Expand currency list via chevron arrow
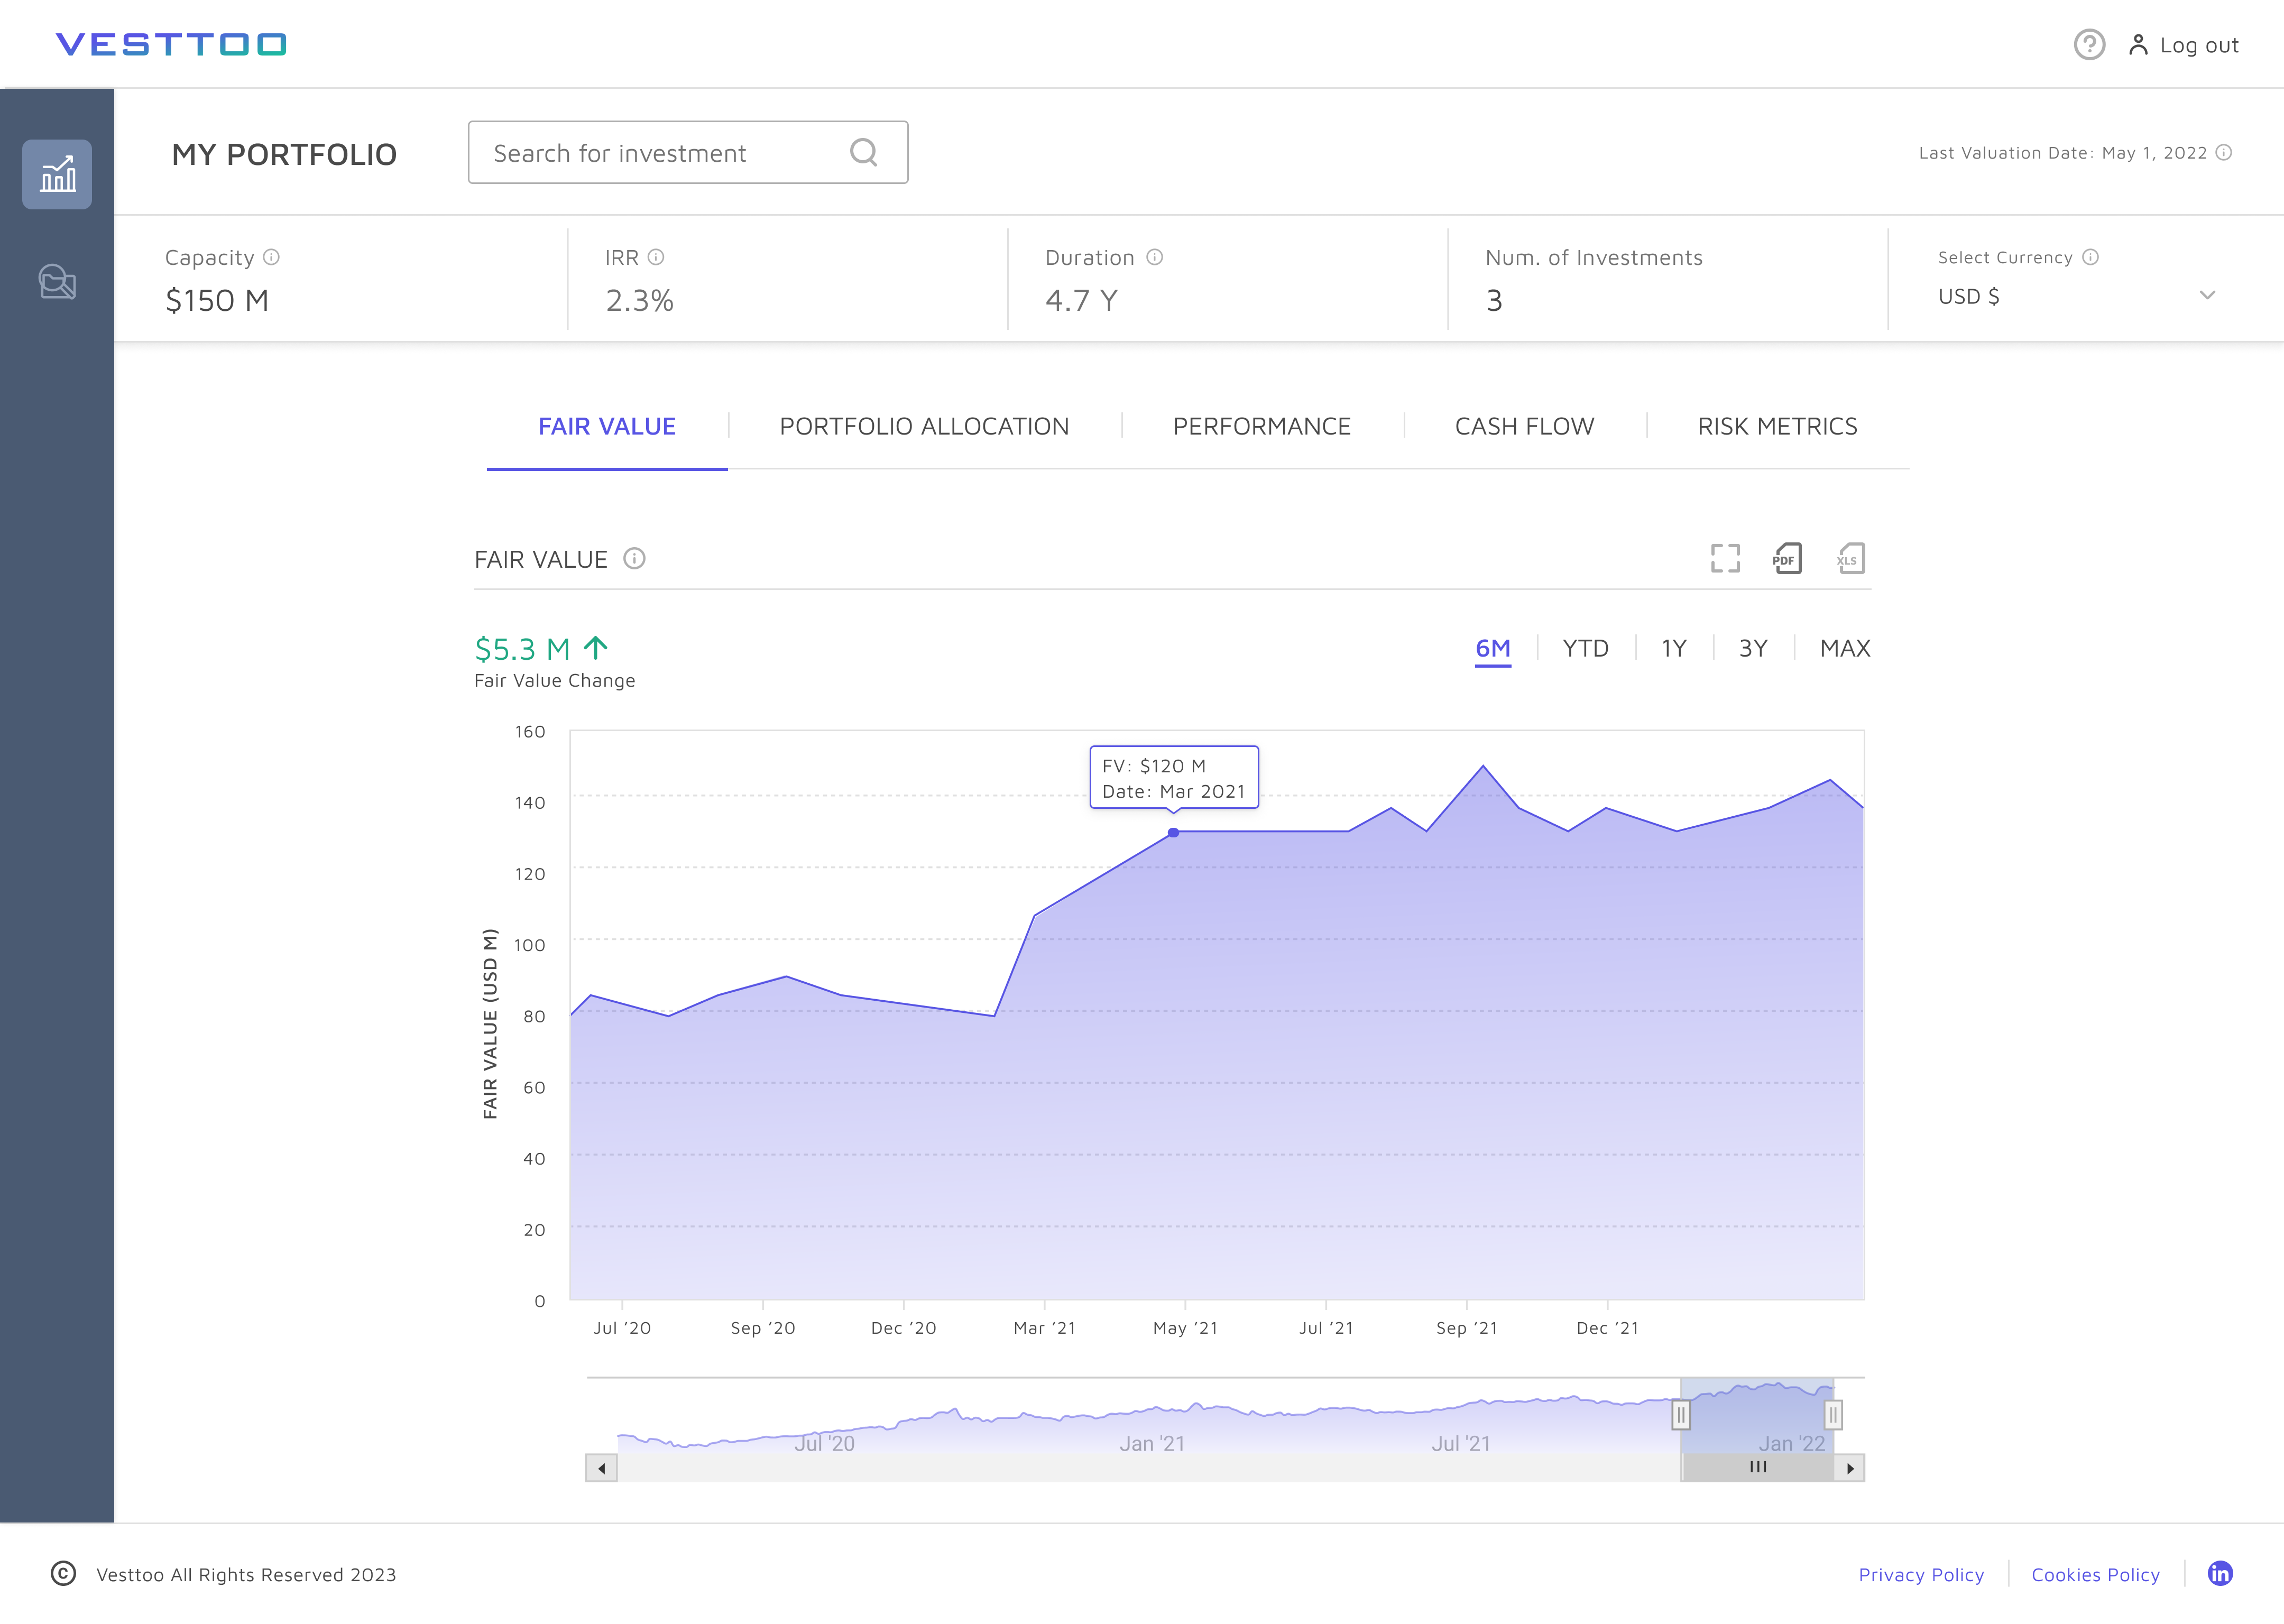This screenshot has height=1624, width=2284. pyautogui.click(x=2207, y=295)
